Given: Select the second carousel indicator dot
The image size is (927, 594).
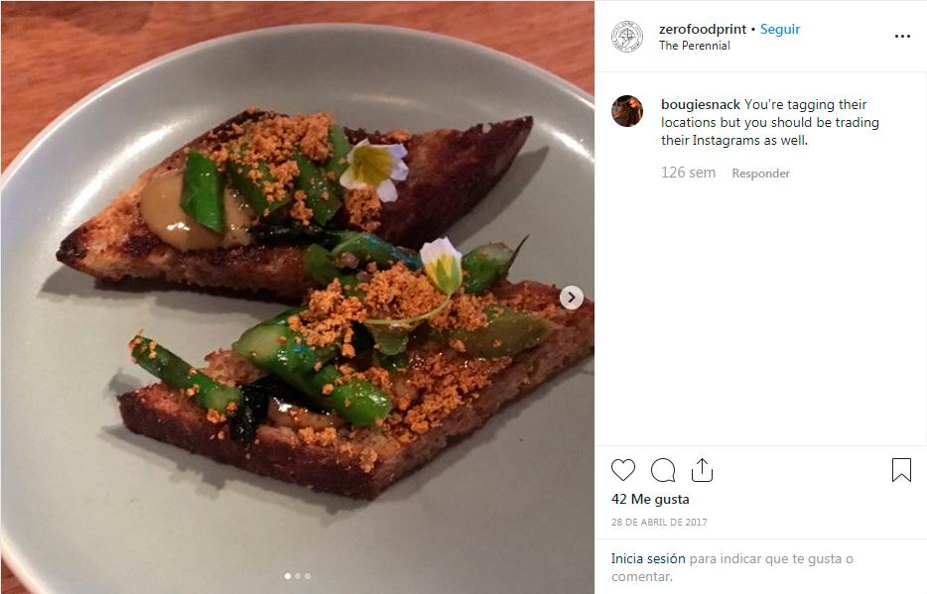Looking at the screenshot, I should coord(298,576).
